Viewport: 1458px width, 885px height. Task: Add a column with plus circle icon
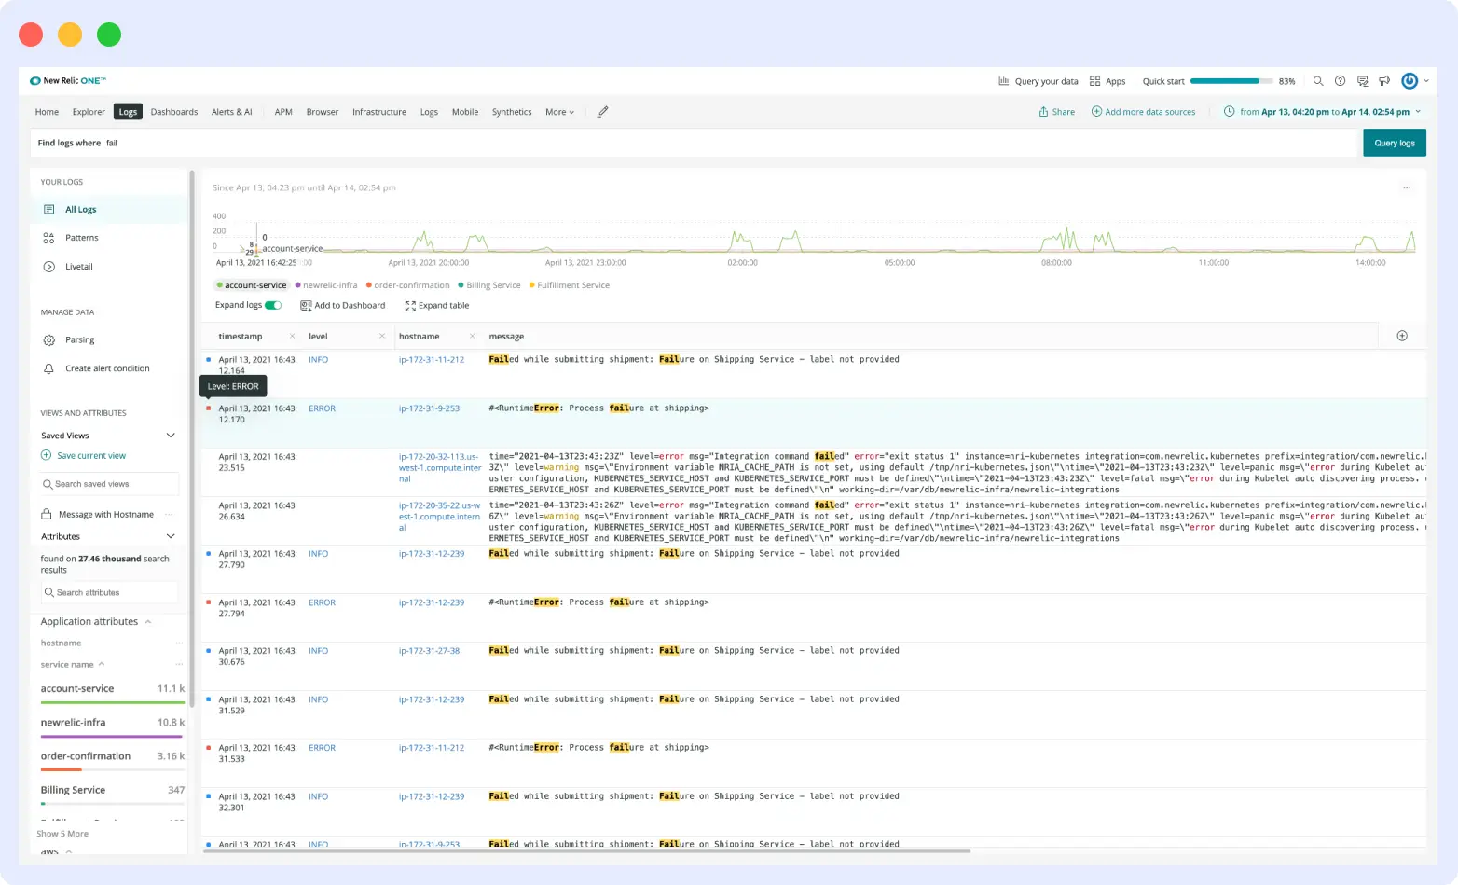(1402, 336)
